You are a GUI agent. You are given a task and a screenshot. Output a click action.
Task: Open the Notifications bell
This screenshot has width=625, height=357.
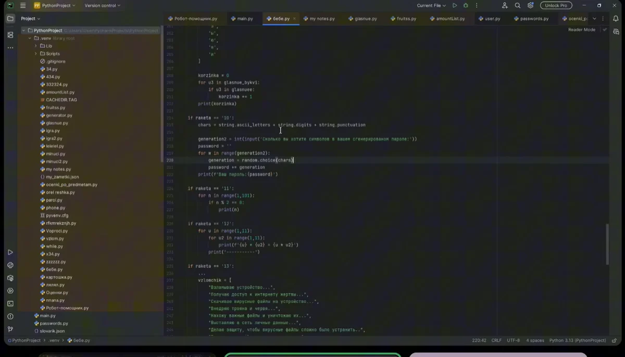click(617, 19)
